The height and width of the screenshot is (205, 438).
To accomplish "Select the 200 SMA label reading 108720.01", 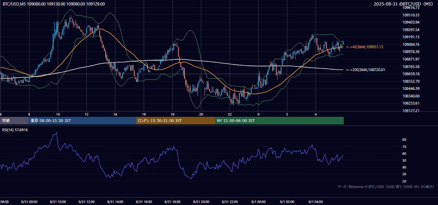I will (365, 70).
